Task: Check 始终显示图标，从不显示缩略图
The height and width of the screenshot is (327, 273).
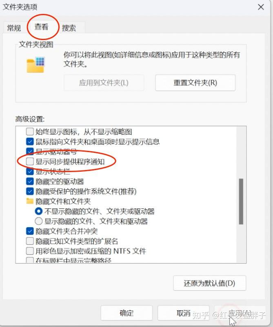Action: pyautogui.click(x=30, y=131)
